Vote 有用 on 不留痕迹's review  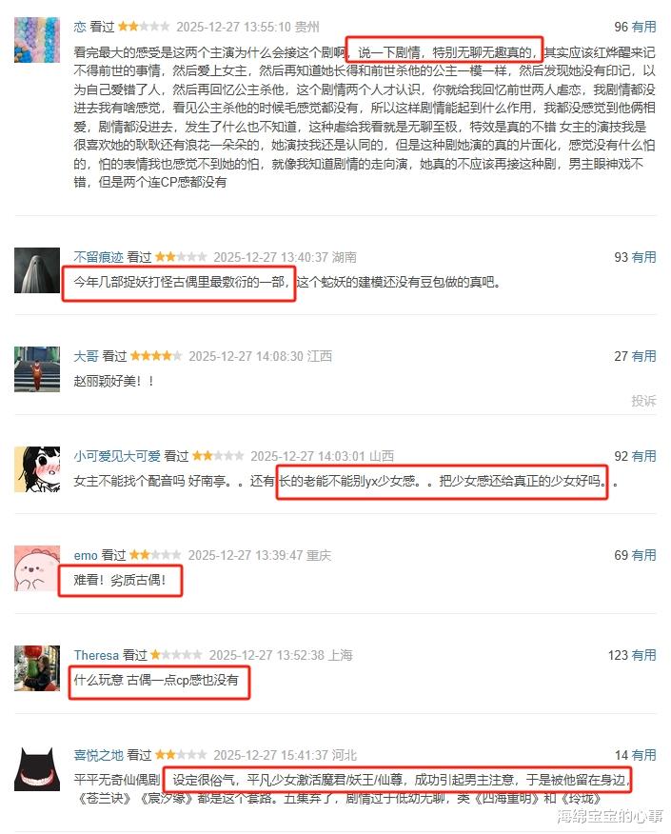[x=644, y=257]
